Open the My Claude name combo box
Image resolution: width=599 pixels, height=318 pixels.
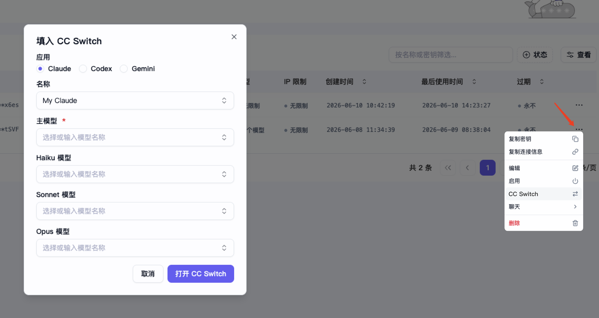(x=135, y=100)
